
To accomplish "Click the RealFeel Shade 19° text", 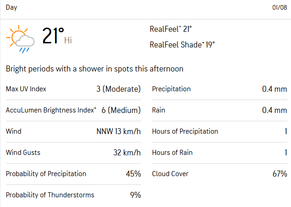I will tap(182, 45).
